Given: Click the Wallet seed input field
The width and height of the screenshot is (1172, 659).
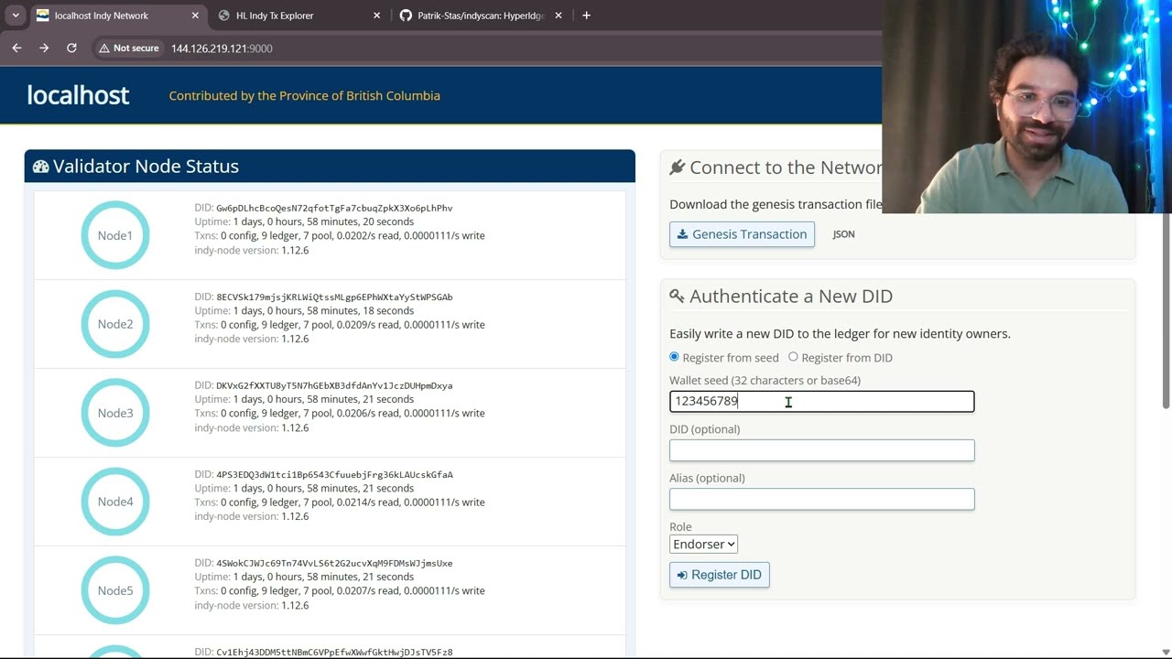Looking at the screenshot, I should (x=821, y=401).
